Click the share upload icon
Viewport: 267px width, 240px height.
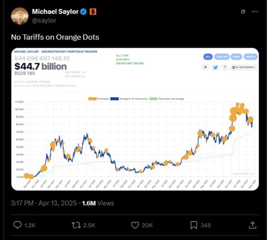253,225
